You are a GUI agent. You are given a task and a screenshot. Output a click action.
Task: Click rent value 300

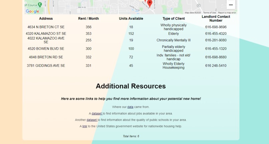[x=88, y=49]
